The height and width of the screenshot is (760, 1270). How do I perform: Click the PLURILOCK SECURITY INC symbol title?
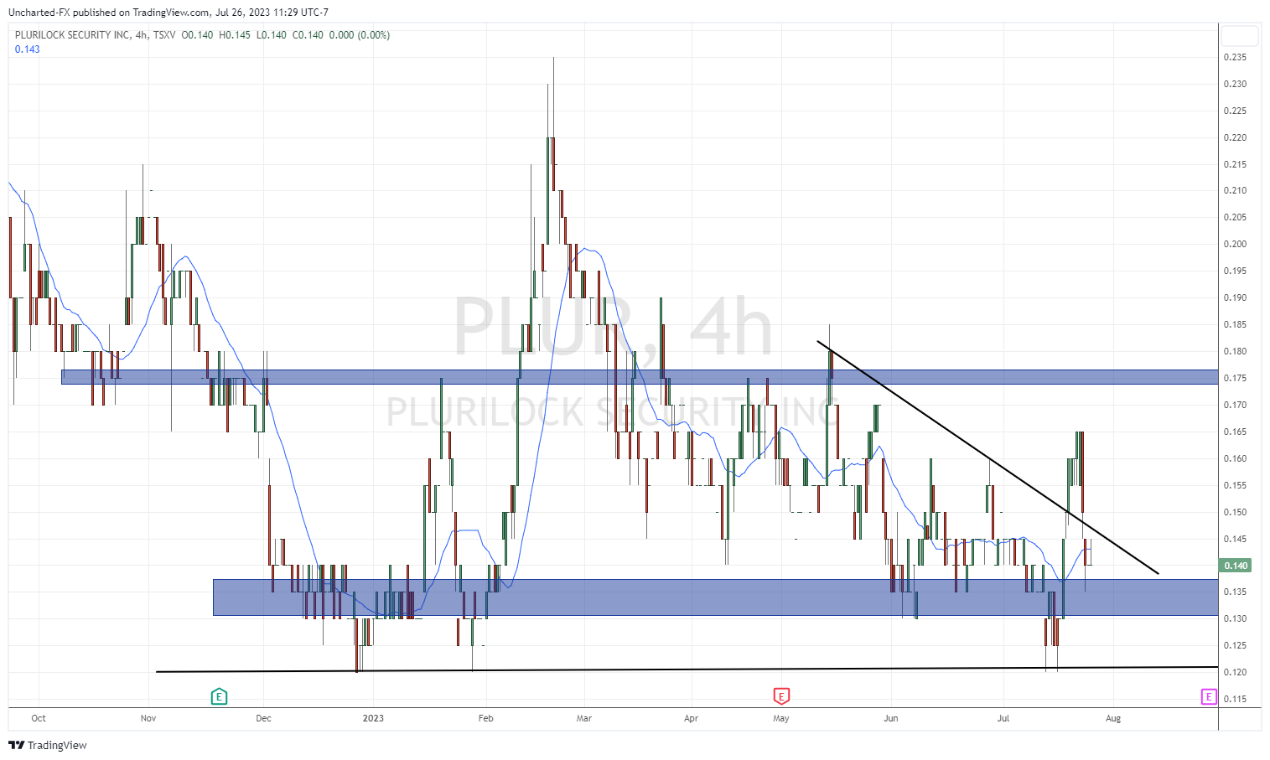tap(73, 35)
